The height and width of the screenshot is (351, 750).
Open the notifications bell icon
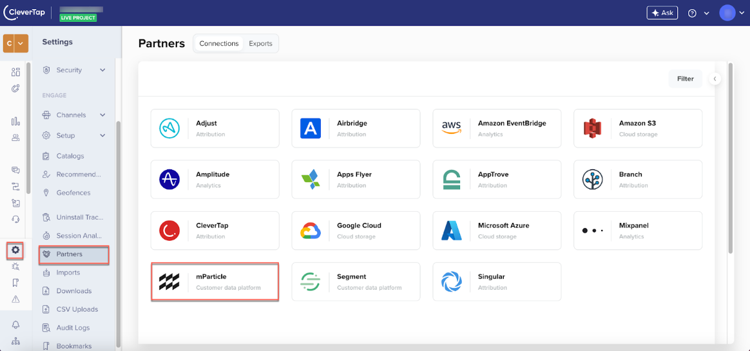(x=15, y=325)
